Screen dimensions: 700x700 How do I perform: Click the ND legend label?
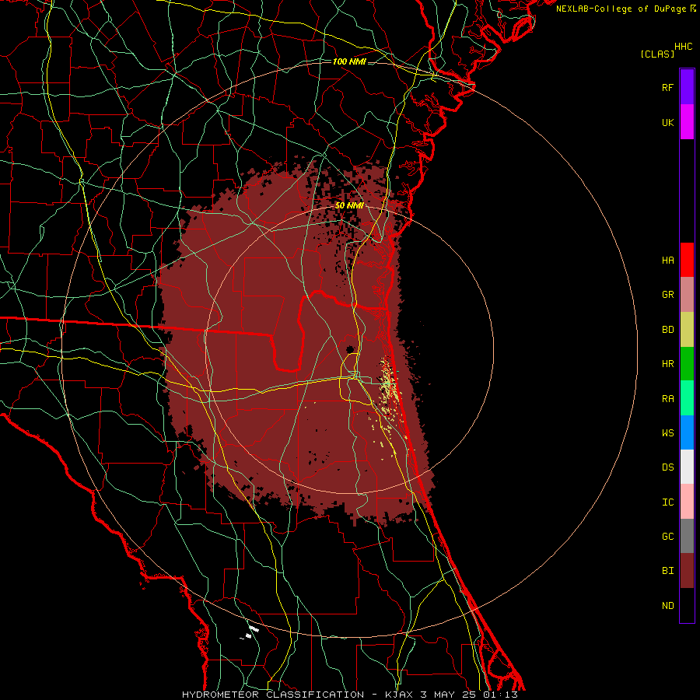(667, 606)
